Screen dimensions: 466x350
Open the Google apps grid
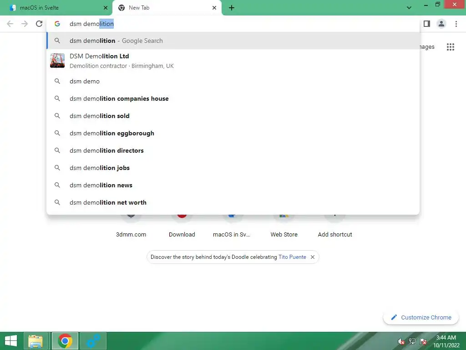451,47
